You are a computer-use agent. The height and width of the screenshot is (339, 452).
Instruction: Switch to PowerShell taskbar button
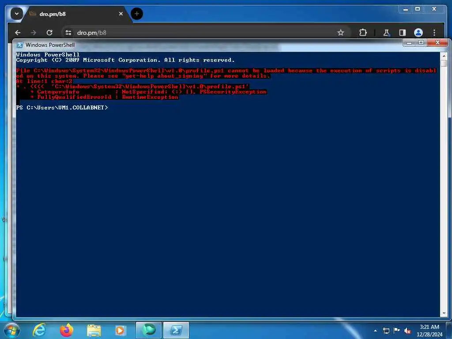[176, 330]
